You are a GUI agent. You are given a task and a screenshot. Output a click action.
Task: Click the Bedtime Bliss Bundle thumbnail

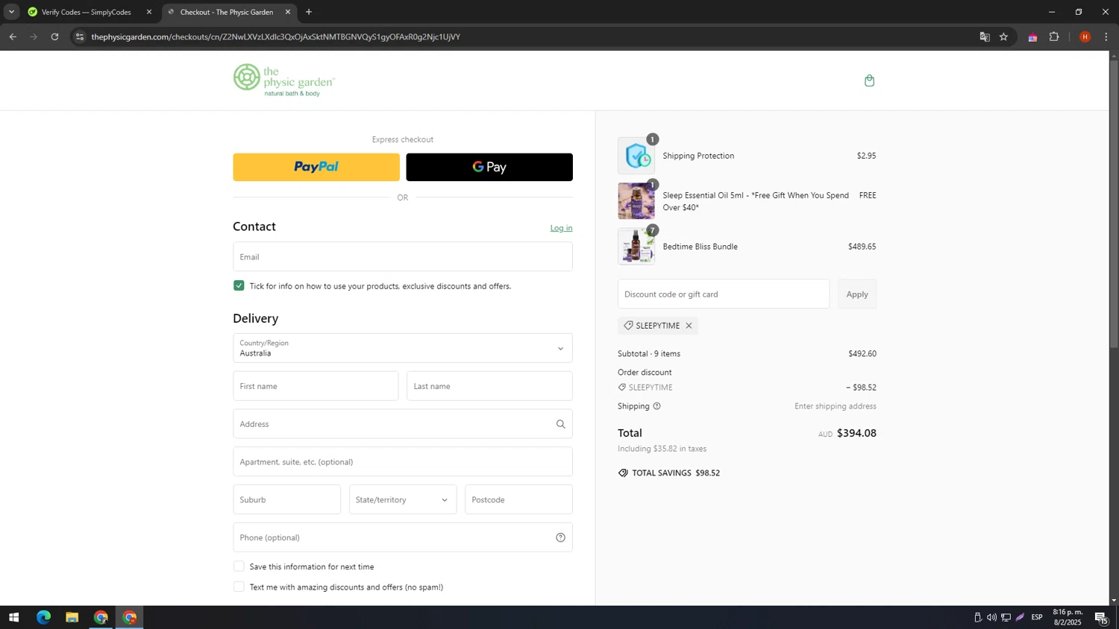pos(636,247)
